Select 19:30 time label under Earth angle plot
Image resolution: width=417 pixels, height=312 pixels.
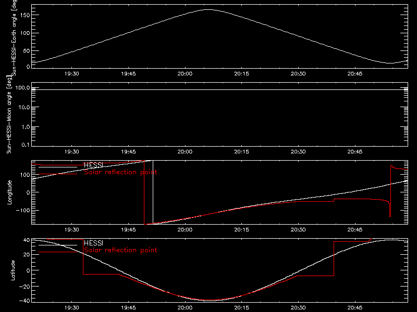point(72,74)
